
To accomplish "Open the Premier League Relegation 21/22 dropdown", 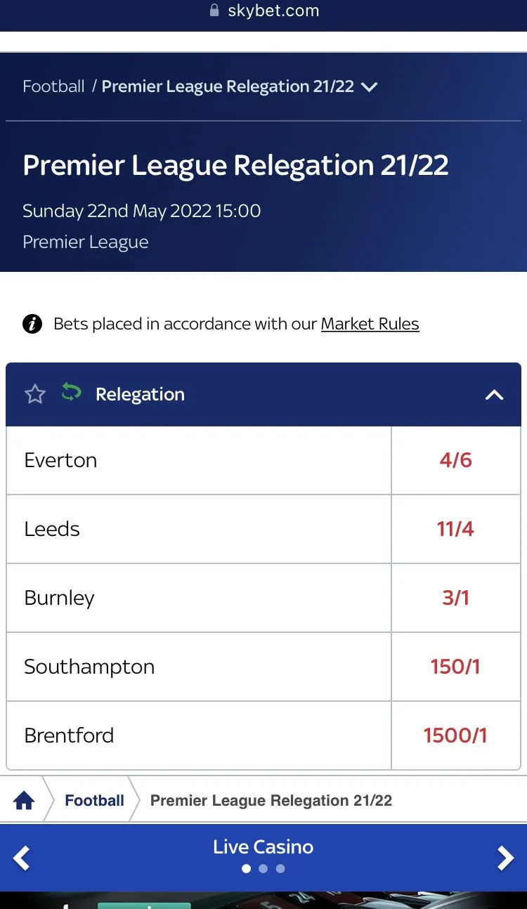I will (x=369, y=87).
